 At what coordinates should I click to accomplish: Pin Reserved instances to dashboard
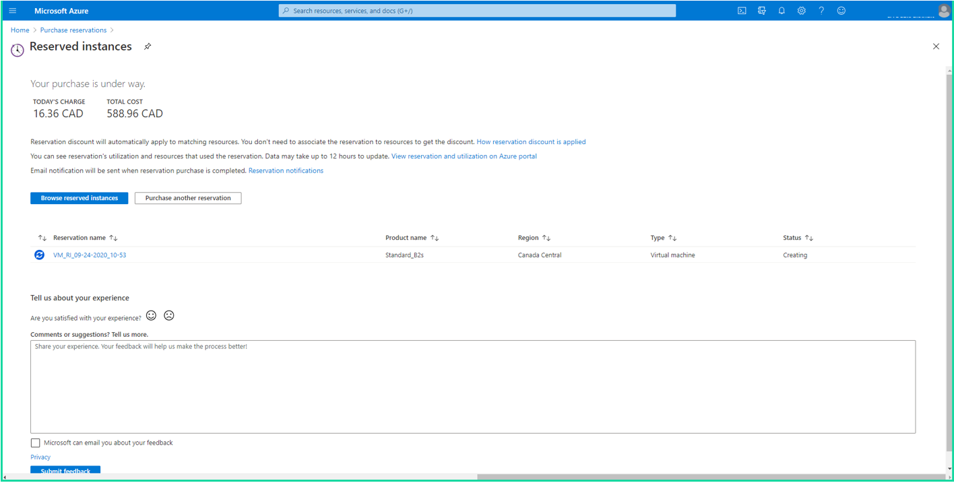click(148, 46)
